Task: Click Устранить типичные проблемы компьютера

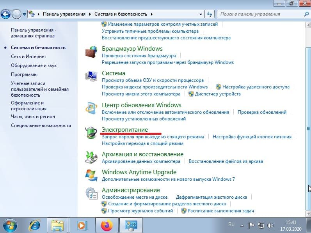Action: click(x=150, y=31)
